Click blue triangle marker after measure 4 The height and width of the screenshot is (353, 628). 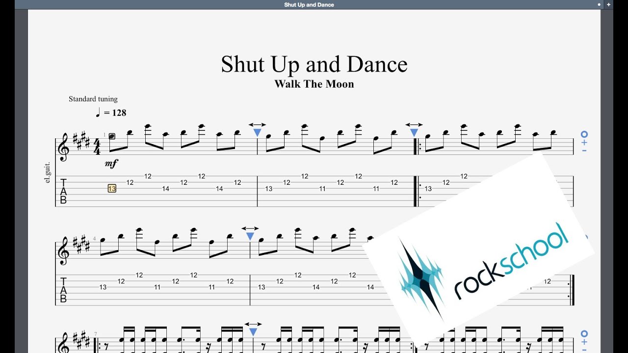pyautogui.click(x=250, y=237)
